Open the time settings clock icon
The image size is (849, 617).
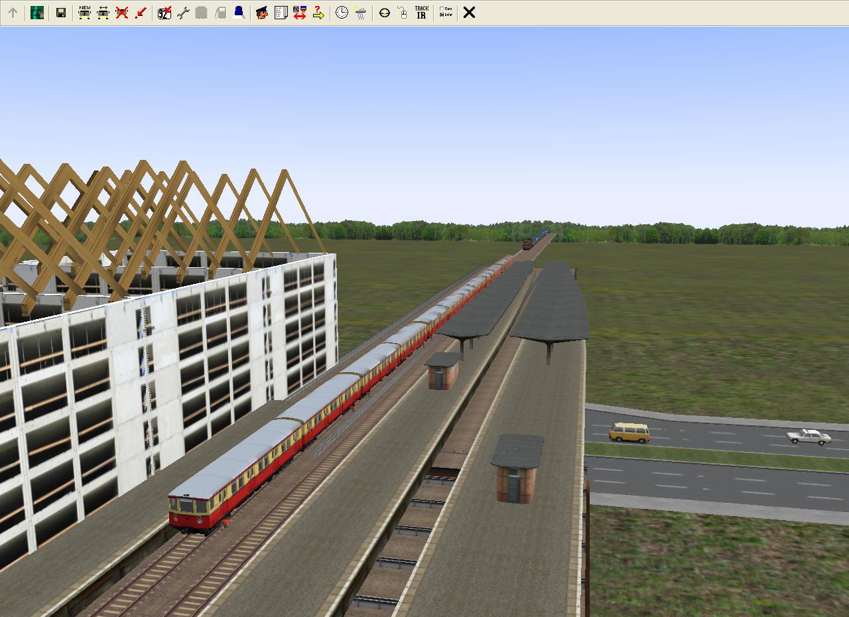pyautogui.click(x=342, y=13)
